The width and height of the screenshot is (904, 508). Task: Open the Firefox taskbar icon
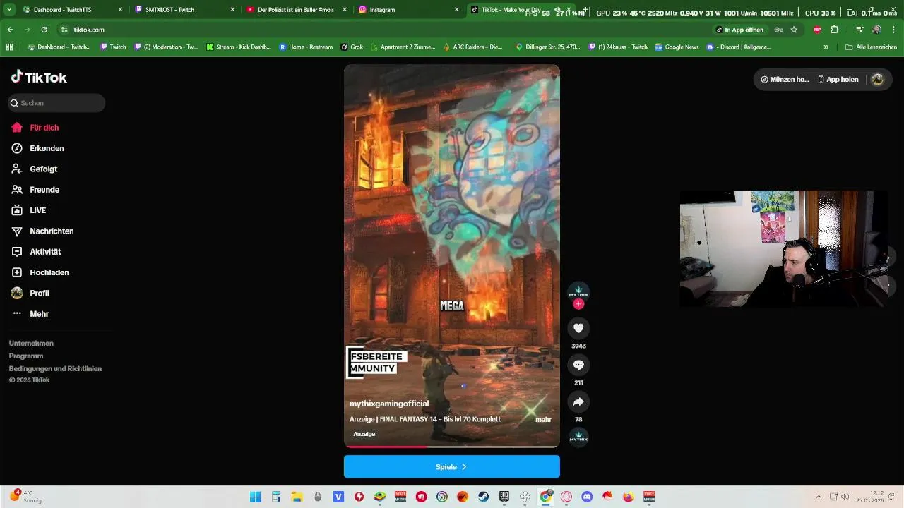629,497
